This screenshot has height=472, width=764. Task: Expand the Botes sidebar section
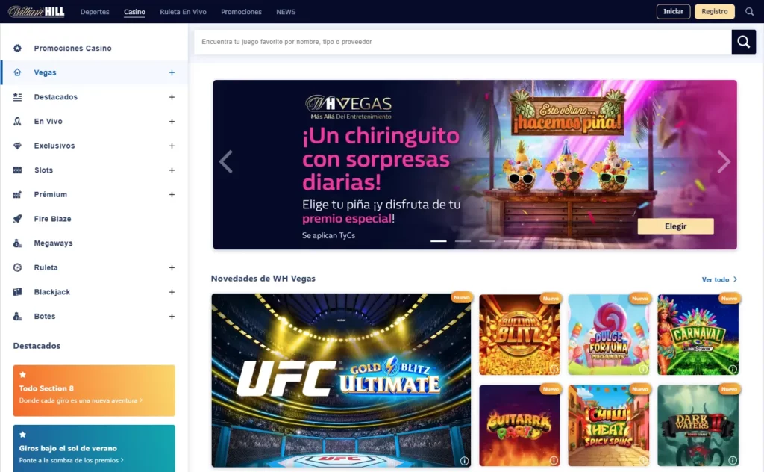[172, 317]
